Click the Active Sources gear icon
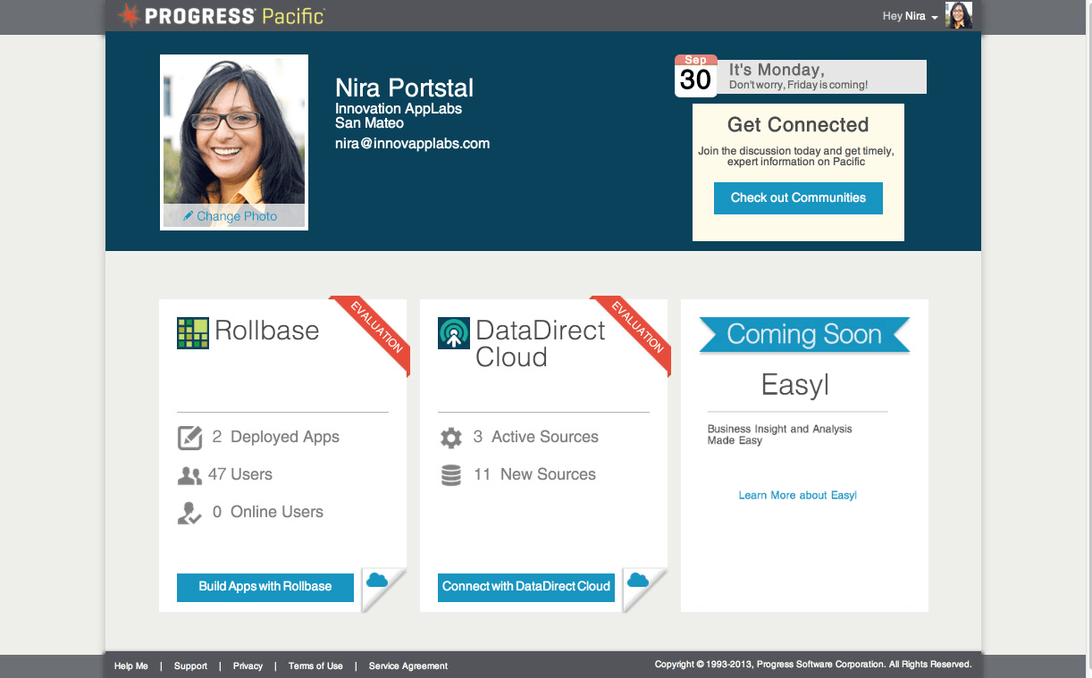 (451, 438)
